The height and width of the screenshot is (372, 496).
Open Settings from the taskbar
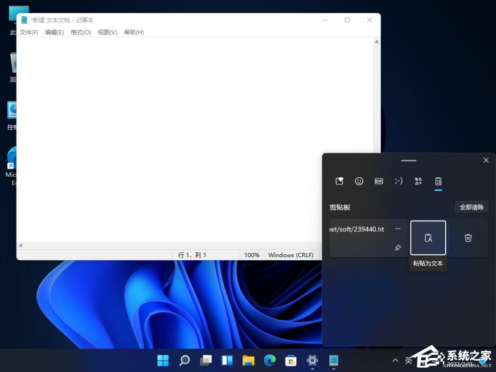pos(312,360)
